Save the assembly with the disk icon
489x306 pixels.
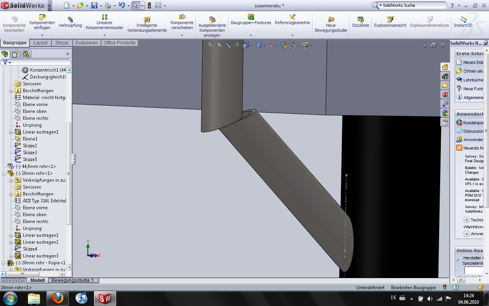(x=94, y=5)
